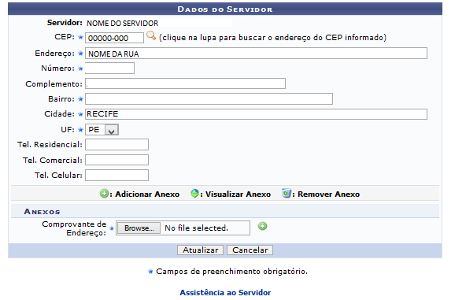
Task: Select the Número input field
Action: pos(109,68)
